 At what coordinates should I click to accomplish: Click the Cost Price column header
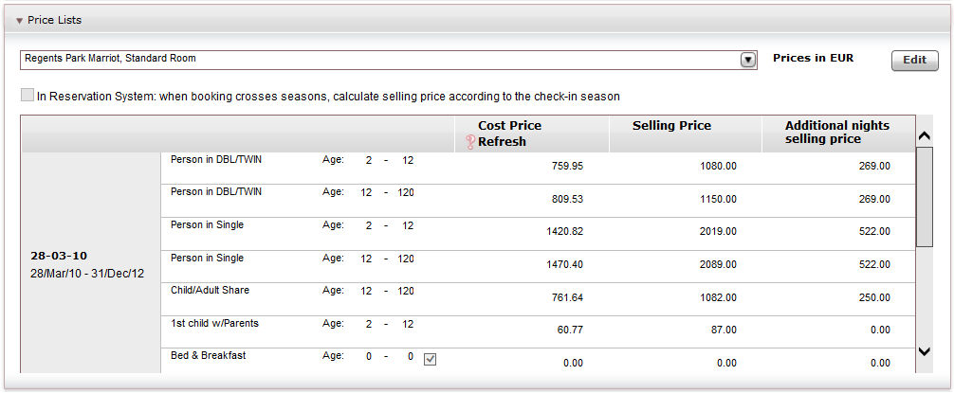[x=509, y=126]
